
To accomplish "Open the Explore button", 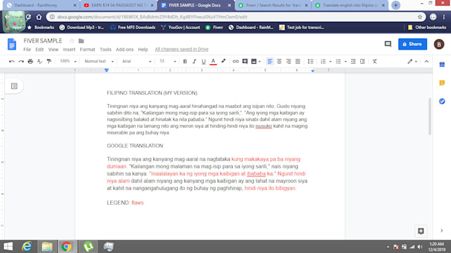I will tap(420, 231).
